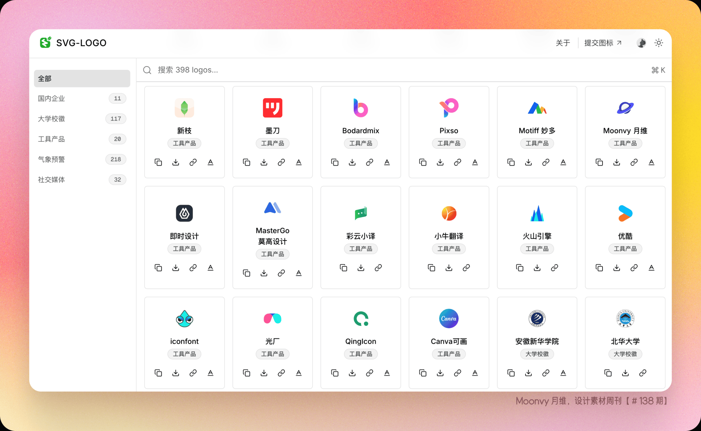Copy the 墨刀 logo SVG
701x431 pixels.
tap(247, 162)
